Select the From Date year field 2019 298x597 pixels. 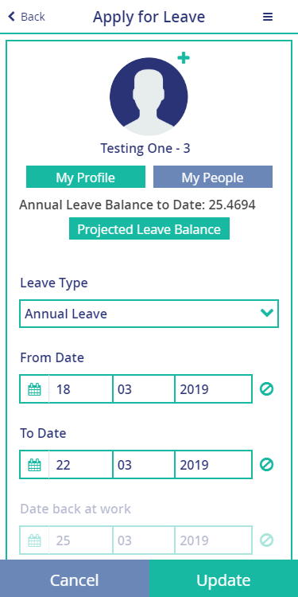pos(213,389)
